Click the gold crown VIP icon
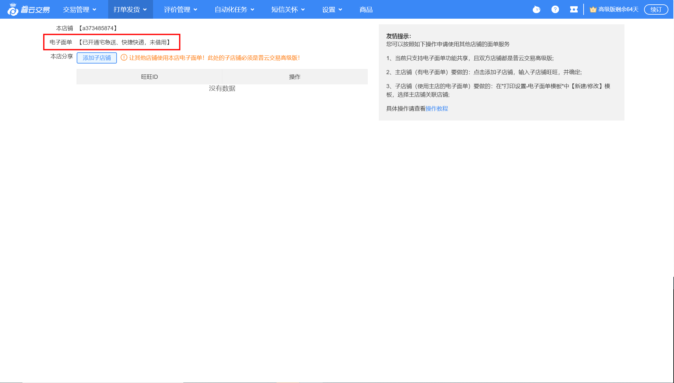The width and height of the screenshot is (674, 383). click(593, 10)
